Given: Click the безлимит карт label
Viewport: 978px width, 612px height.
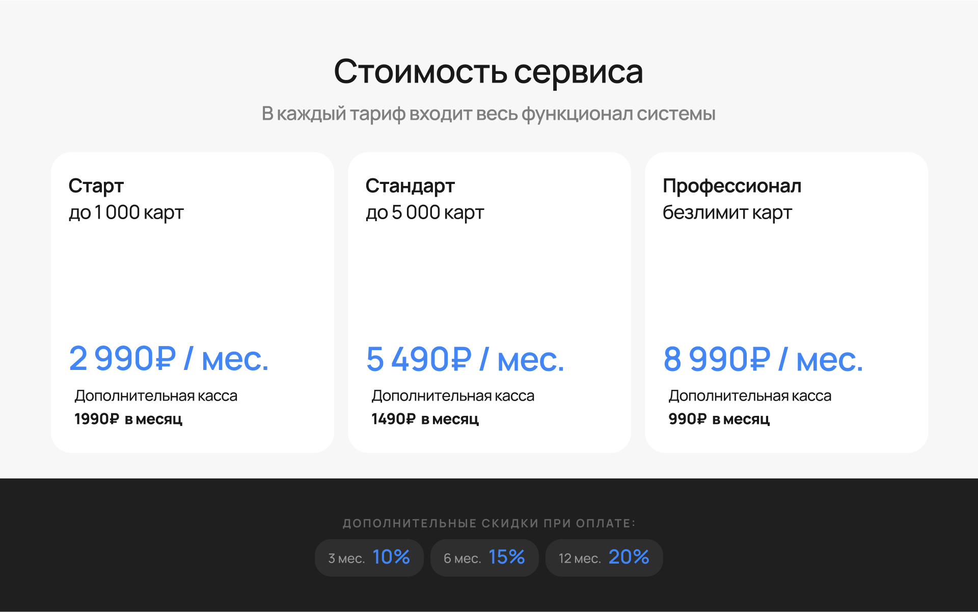Looking at the screenshot, I should click(x=727, y=212).
